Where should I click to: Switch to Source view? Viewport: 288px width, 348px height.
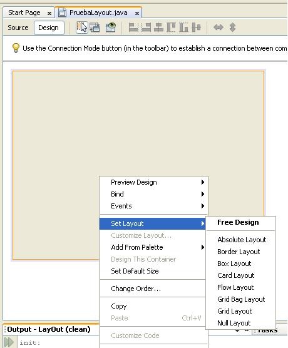18,28
